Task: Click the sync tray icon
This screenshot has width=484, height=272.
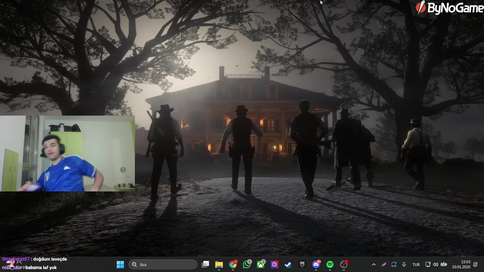Action: click(394, 264)
